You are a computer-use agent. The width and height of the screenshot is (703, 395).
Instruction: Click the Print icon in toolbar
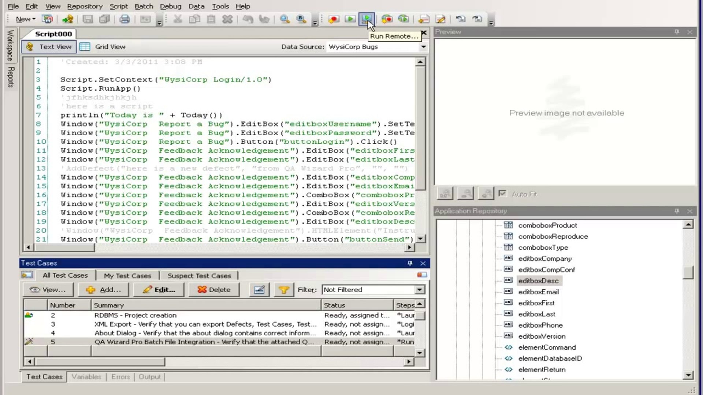[124, 19]
